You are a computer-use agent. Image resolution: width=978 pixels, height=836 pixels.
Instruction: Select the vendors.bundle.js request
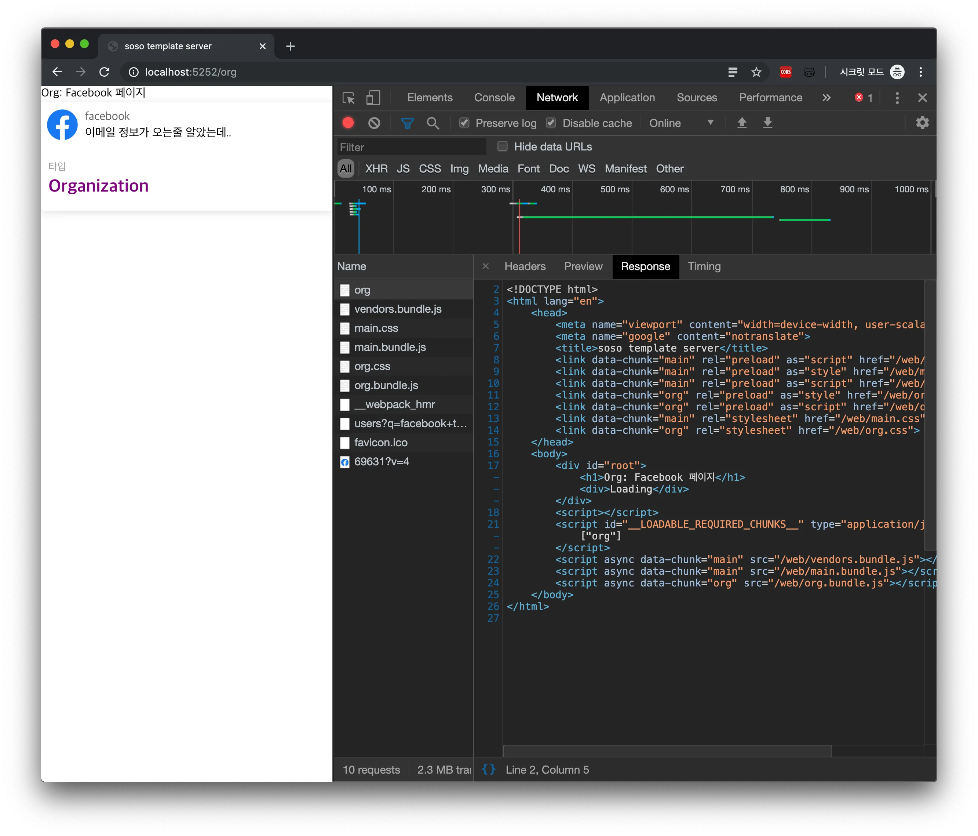(404, 309)
